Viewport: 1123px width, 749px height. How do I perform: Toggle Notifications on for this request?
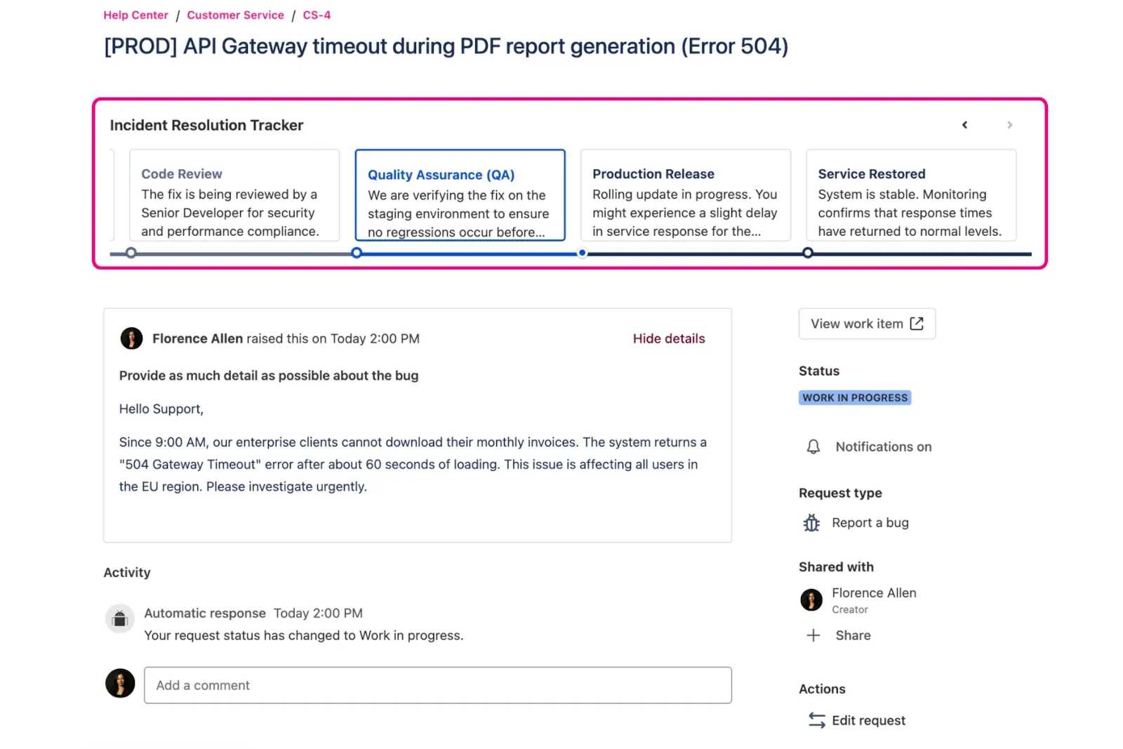pos(882,446)
